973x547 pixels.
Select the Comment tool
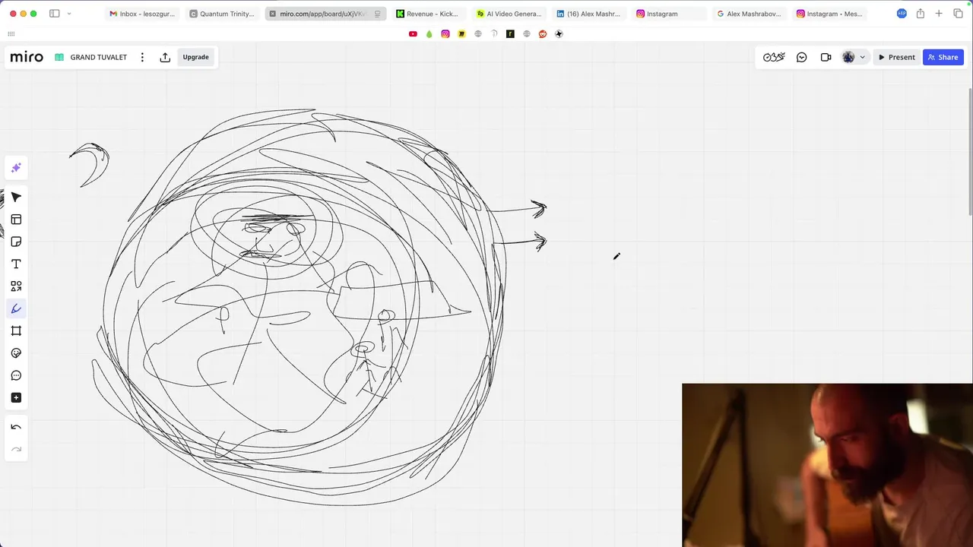pos(16,375)
